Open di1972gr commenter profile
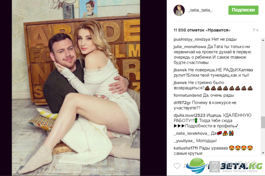 click(182, 103)
